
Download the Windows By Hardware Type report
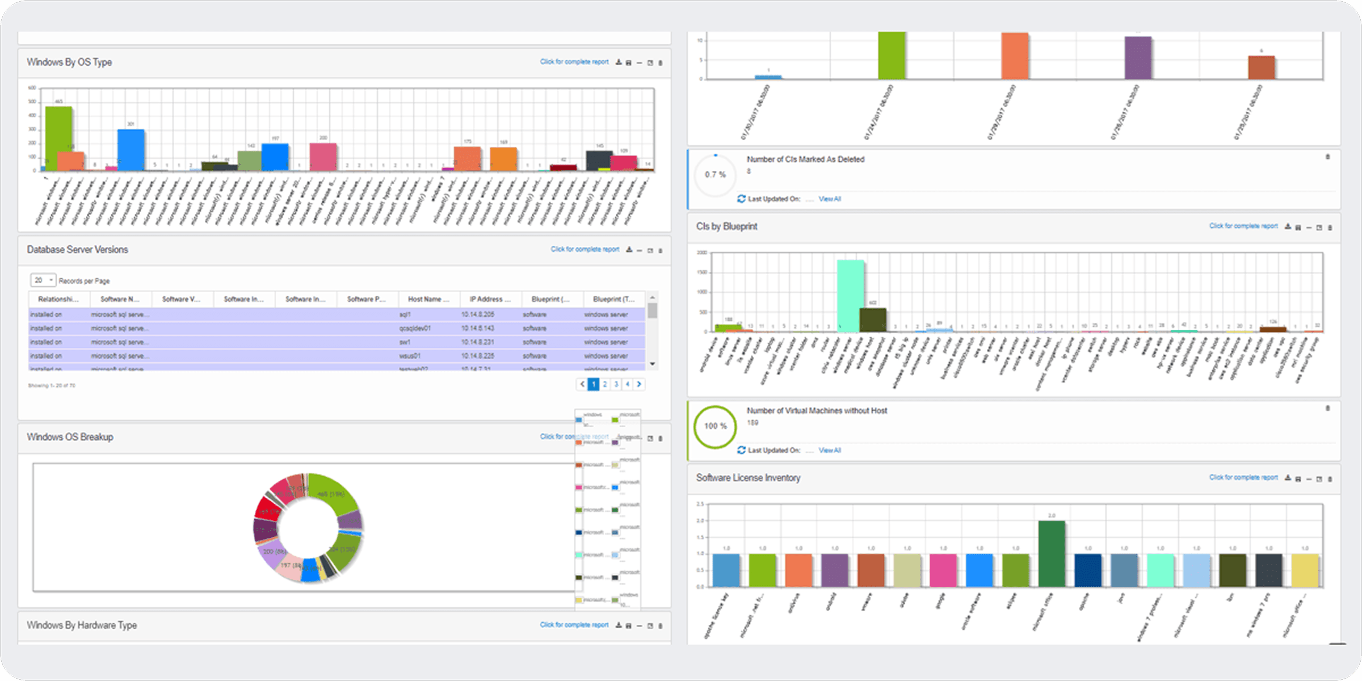(x=619, y=625)
